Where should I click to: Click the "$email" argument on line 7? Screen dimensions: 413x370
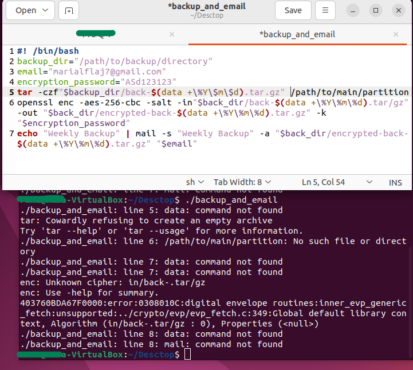[x=177, y=144]
